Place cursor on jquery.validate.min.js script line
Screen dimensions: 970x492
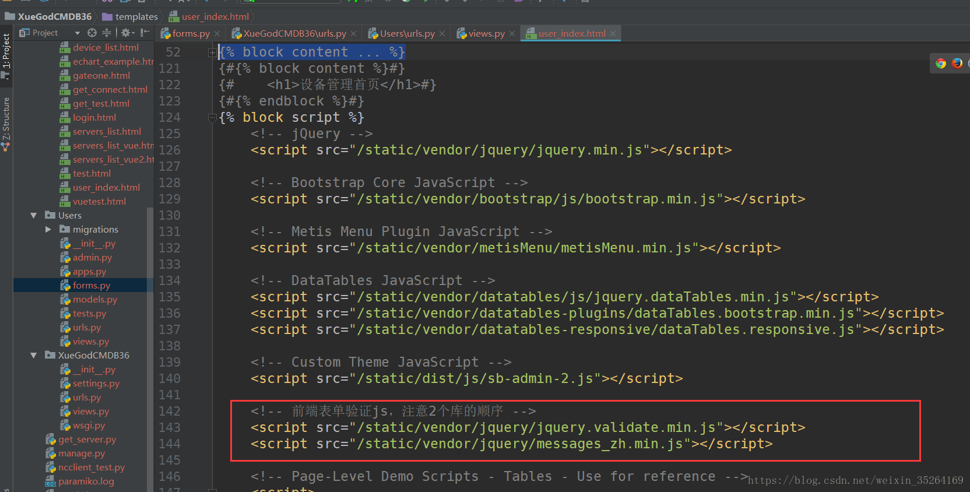[x=528, y=428]
